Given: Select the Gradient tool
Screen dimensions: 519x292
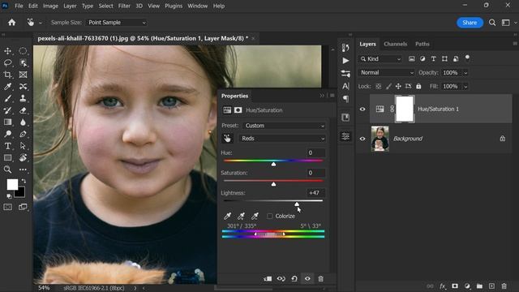Looking at the screenshot, I should (7, 122).
